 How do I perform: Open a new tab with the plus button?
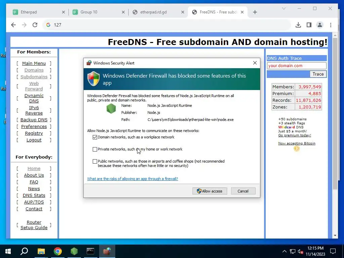(255, 12)
